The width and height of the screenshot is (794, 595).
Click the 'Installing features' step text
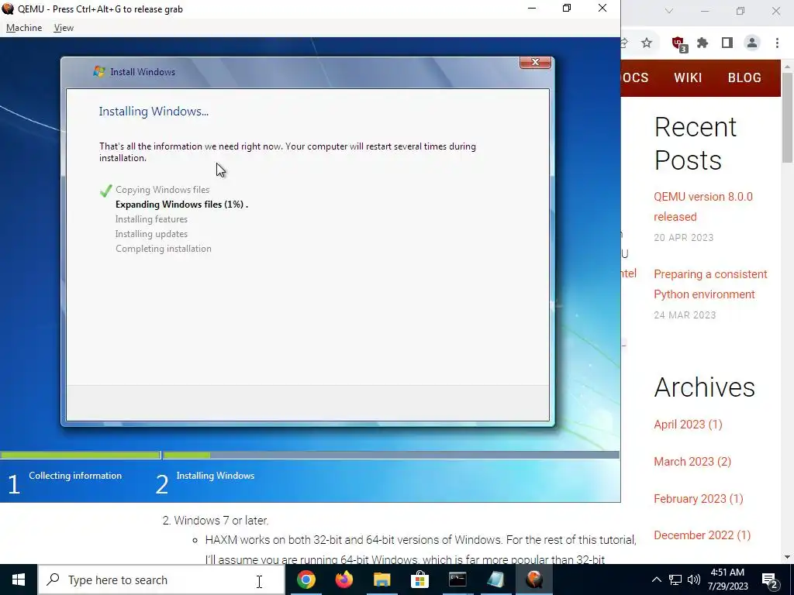151,219
